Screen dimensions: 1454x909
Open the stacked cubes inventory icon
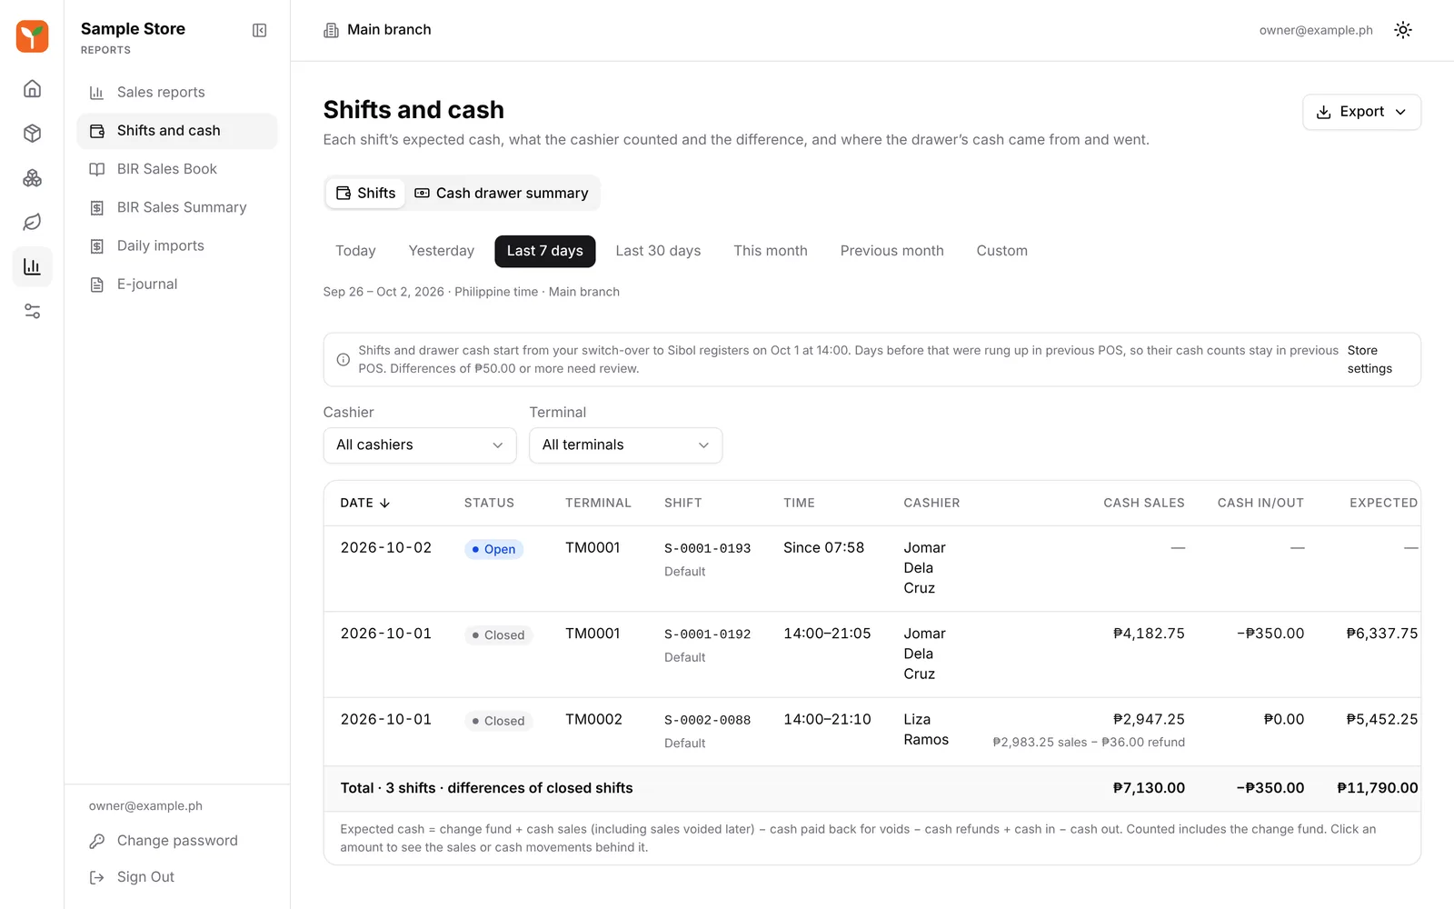(x=32, y=178)
